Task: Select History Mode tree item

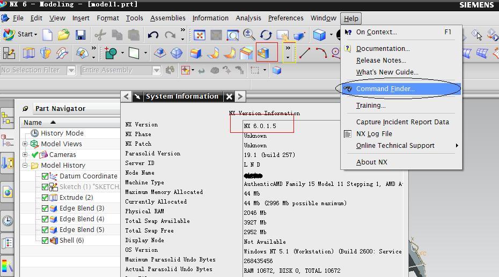Action: click(62, 133)
